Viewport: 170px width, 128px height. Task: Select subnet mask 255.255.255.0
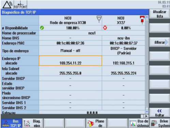click(71, 73)
